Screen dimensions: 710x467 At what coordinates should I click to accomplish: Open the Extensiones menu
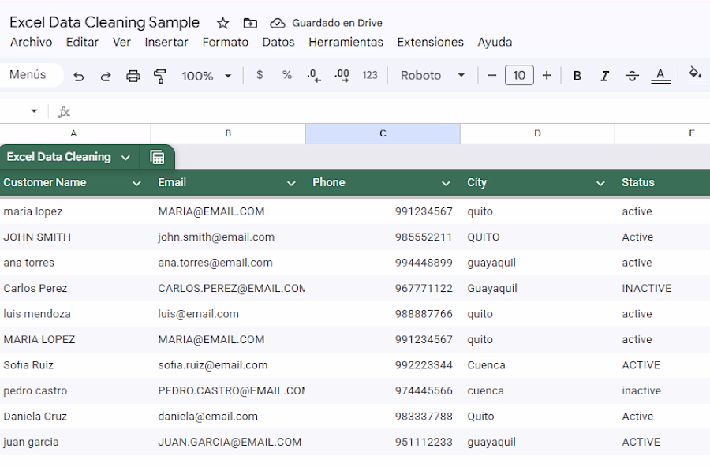tap(430, 42)
